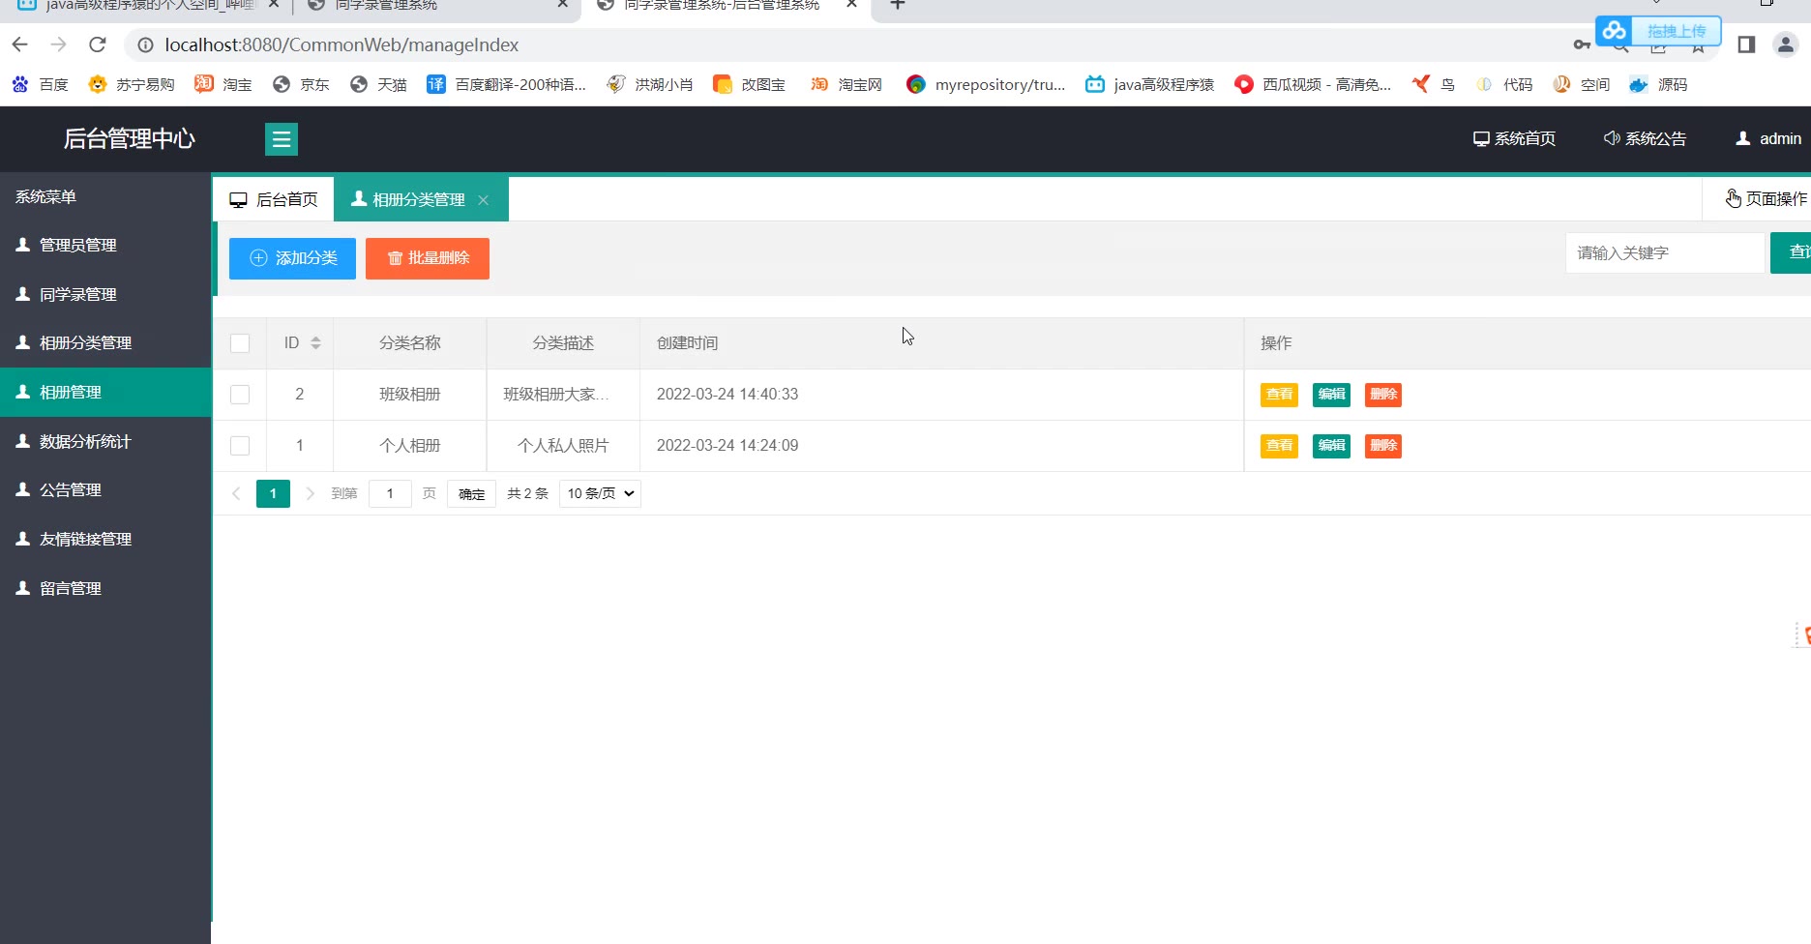Open the myrepository bookmark

[986, 85]
